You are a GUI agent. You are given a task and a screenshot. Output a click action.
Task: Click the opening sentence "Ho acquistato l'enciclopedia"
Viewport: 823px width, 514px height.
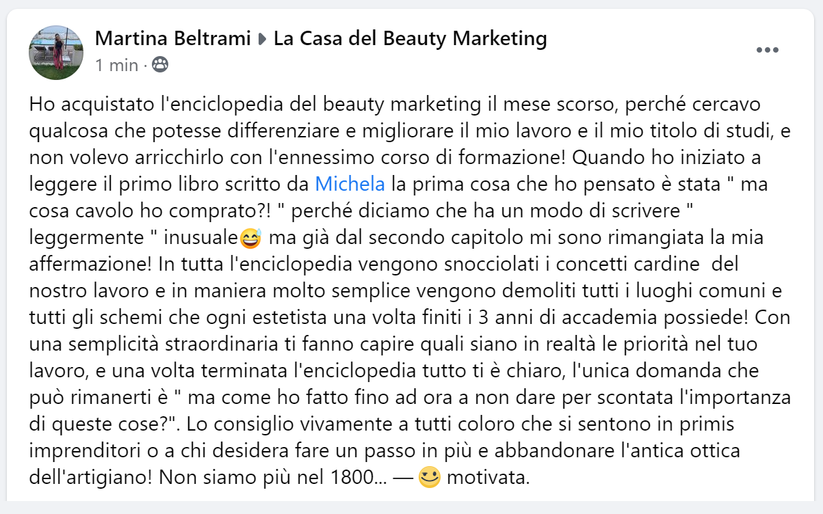pyautogui.click(x=134, y=105)
